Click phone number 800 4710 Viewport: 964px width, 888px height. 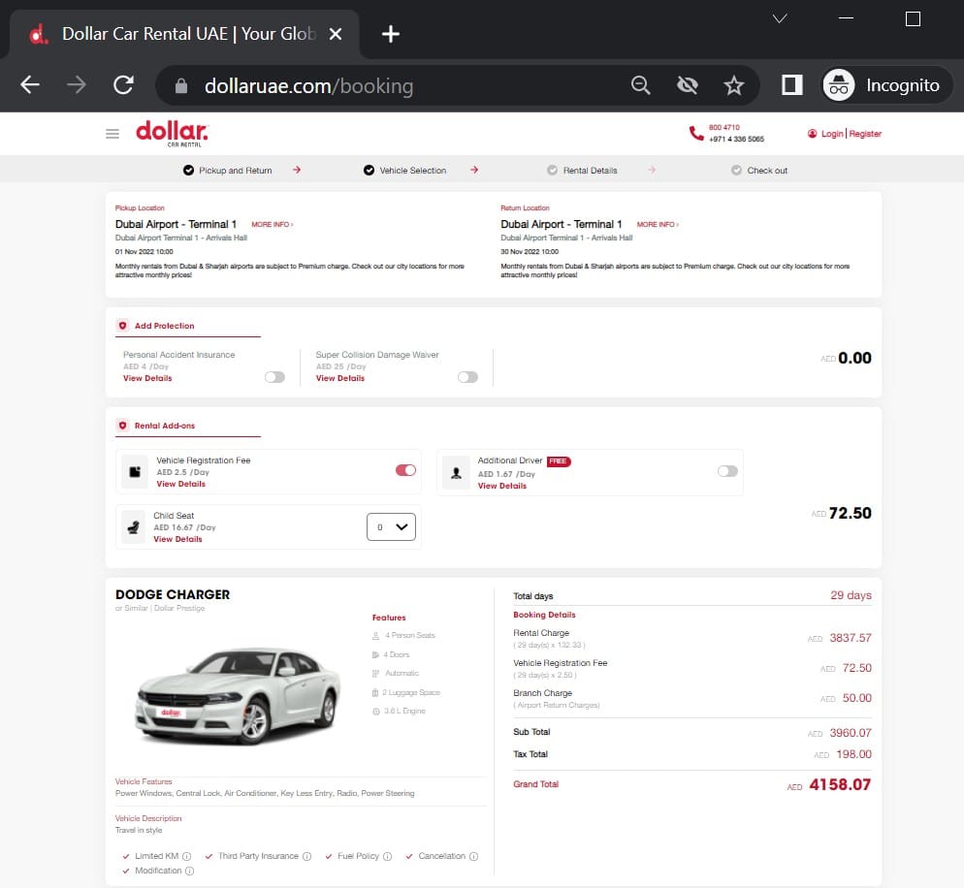point(724,128)
